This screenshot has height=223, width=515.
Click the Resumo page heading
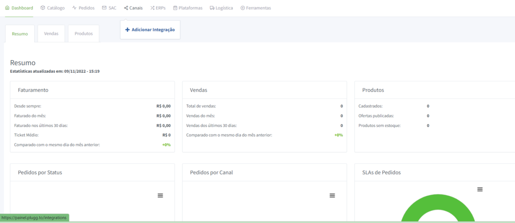click(23, 63)
